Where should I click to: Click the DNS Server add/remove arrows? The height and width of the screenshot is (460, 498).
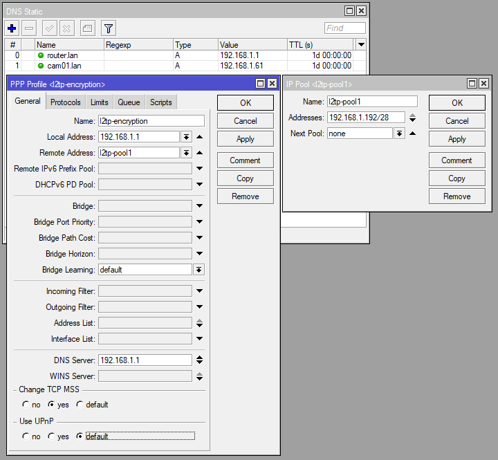pos(199,360)
